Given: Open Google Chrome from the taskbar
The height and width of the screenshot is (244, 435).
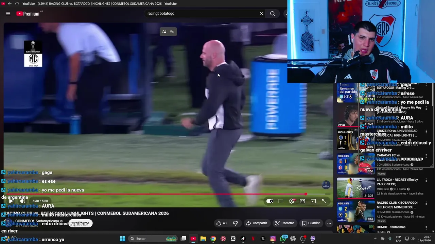Looking at the screenshot, I should tap(213, 239).
